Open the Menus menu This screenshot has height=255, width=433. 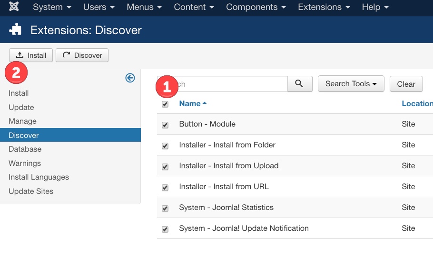[x=144, y=7]
